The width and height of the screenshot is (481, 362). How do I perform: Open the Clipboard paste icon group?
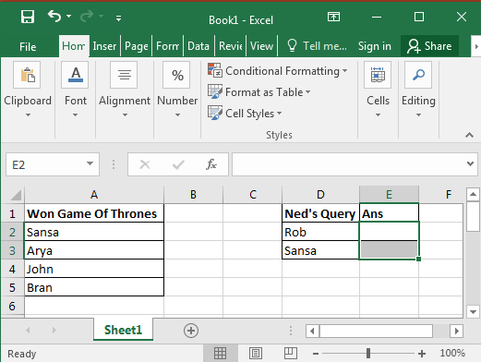pyautogui.click(x=27, y=75)
